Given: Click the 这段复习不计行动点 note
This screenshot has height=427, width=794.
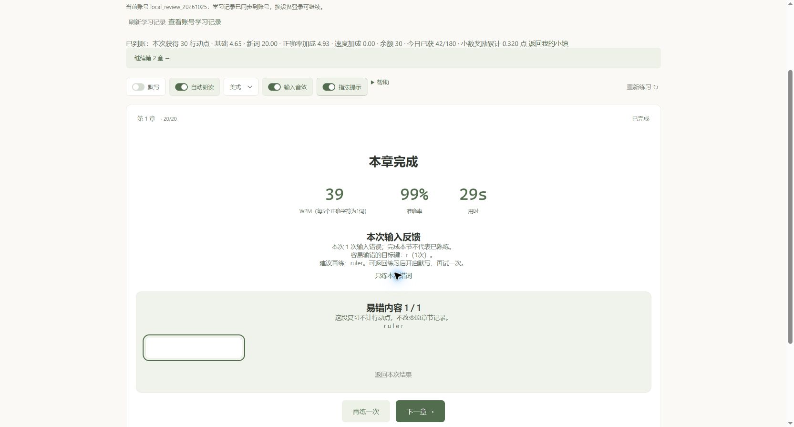Looking at the screenshot, I should tap(393, 317).
